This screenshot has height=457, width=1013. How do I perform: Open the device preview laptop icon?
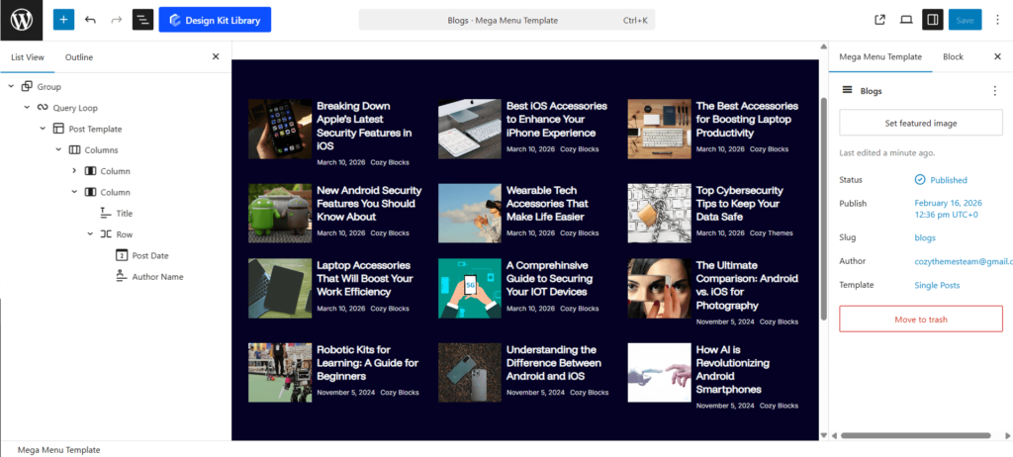tap(906, 20)
